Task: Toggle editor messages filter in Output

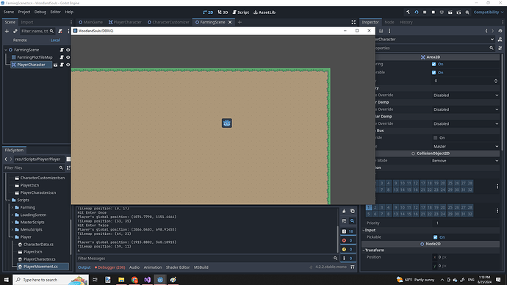Action: [348, 258]
